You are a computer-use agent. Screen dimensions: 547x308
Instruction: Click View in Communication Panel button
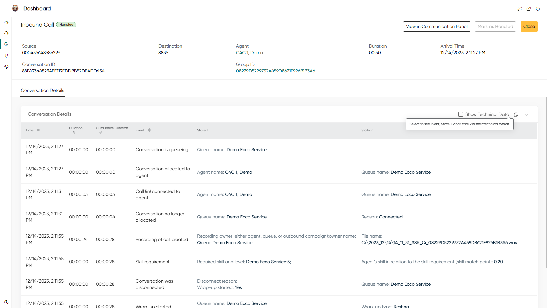(x=436, y=27)
